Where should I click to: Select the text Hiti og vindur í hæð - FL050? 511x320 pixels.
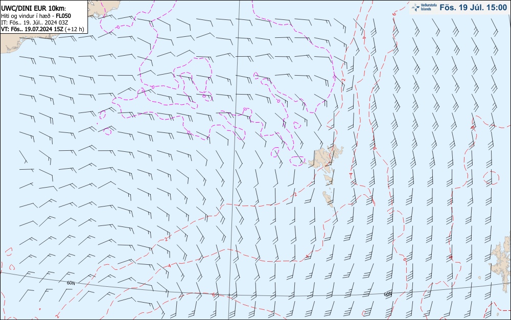coord(36,16)
